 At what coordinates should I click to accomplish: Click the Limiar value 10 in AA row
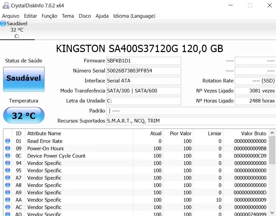(x=219, y=200)
